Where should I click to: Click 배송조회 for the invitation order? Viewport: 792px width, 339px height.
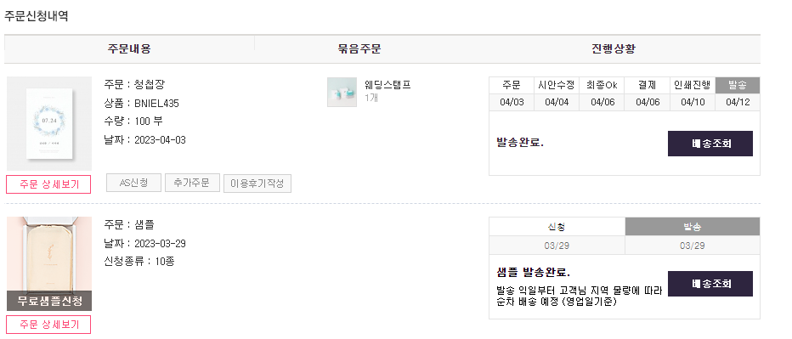(x=710, y=144)
